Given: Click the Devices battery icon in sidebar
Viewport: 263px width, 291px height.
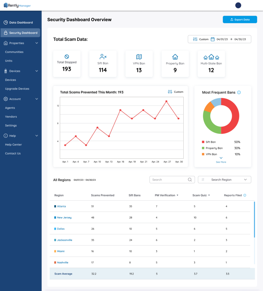Looking at the screenshot, I should (x=6, y=71).
